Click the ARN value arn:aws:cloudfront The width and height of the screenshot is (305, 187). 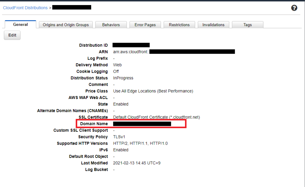131,52
